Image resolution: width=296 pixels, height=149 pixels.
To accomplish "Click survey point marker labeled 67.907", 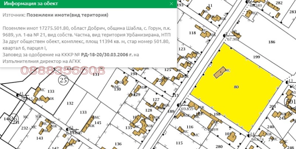I will coord(225,36).
